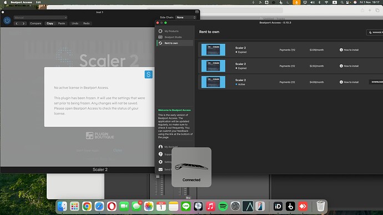Click the Send feedback envelope icon
This screenshot has width=383, height=215.
pos(160,170)
